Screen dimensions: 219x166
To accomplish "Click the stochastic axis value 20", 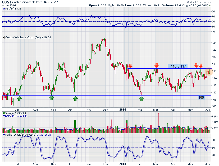I will [213, 155].
